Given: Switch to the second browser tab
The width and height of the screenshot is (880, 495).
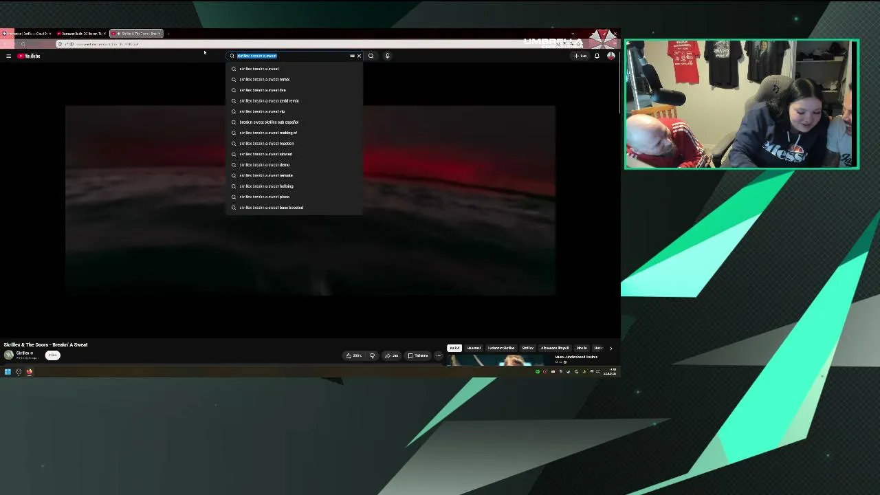Looking at the screenshot, I should point(81,34).
